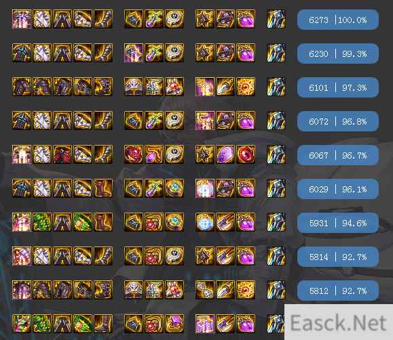
Task: Choose the 5931 | 94.6% score pill
Action: click(x=337, y=223)
